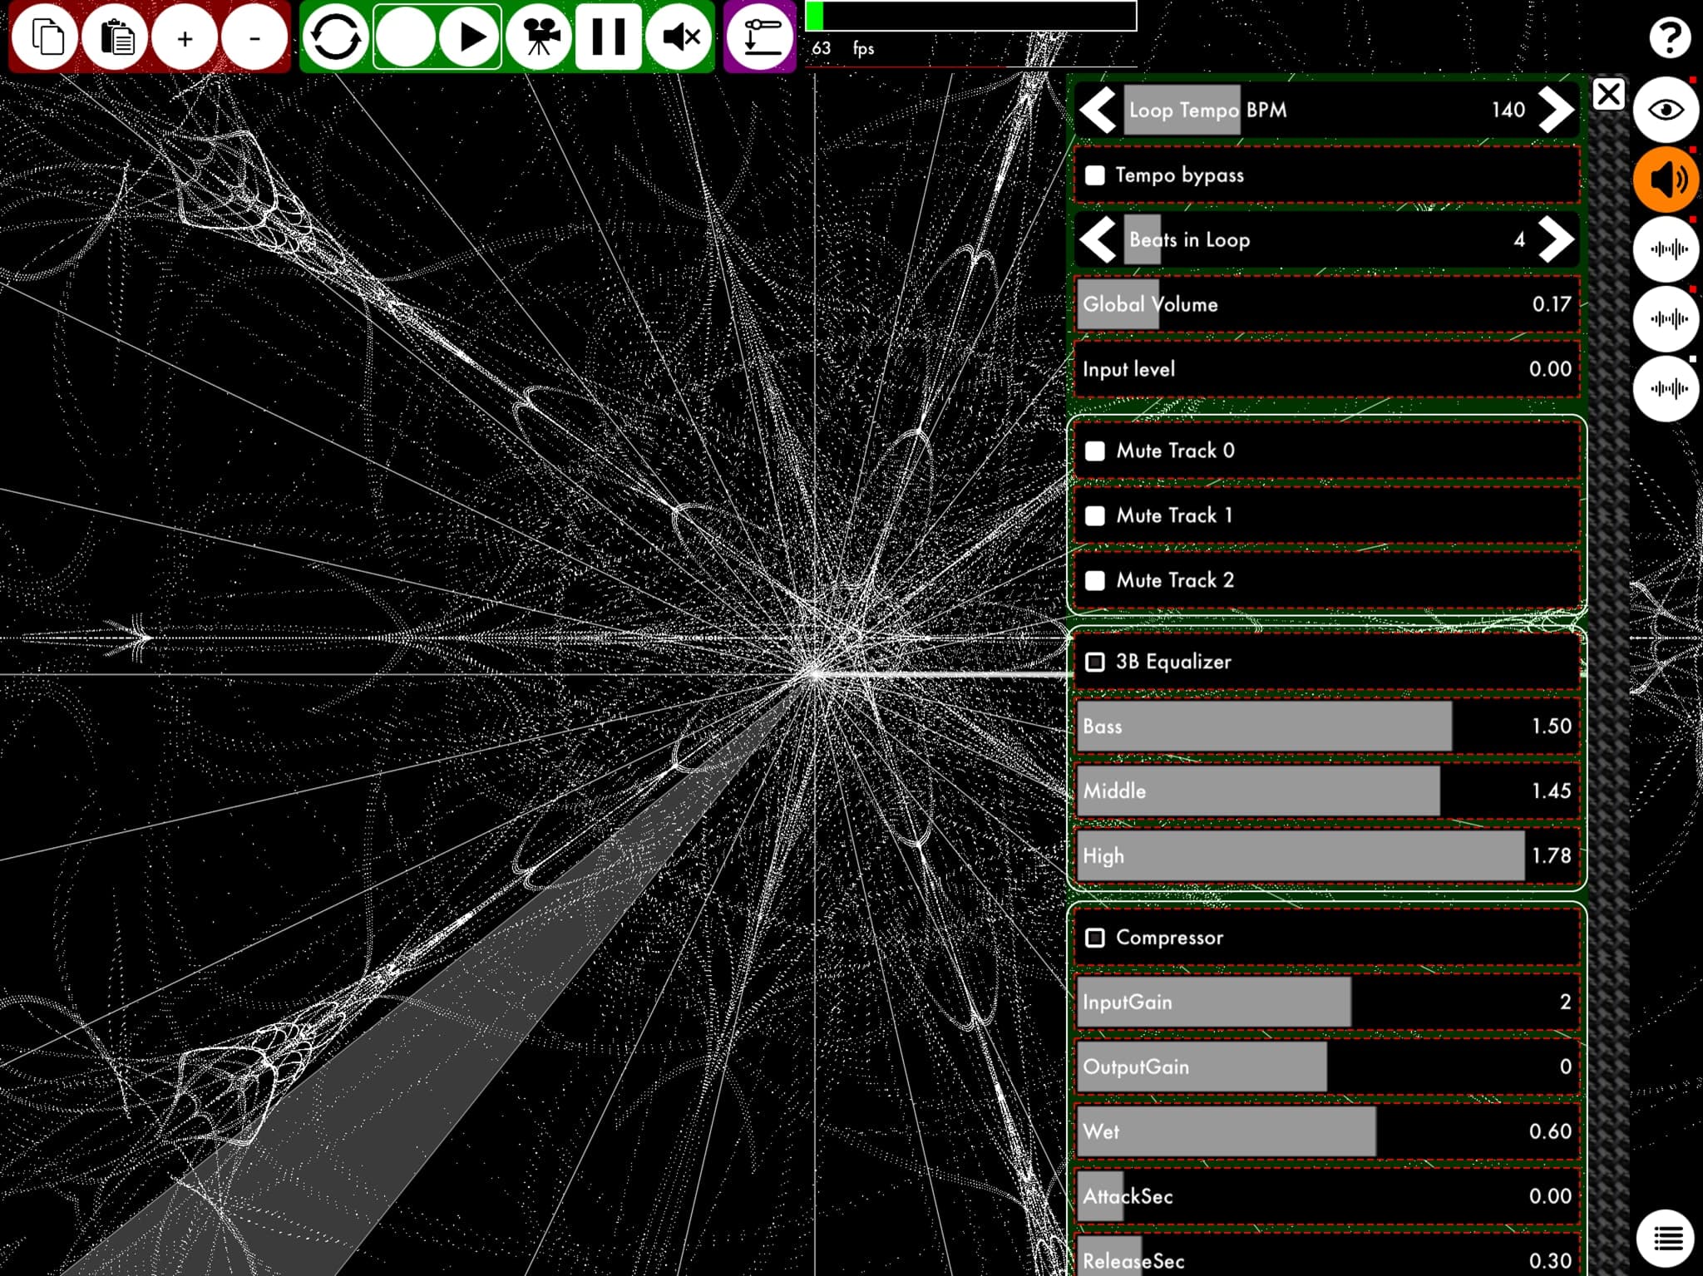Open the second waveform track icon
The image size is (1703, 1276).
[x=1666, y=319]
